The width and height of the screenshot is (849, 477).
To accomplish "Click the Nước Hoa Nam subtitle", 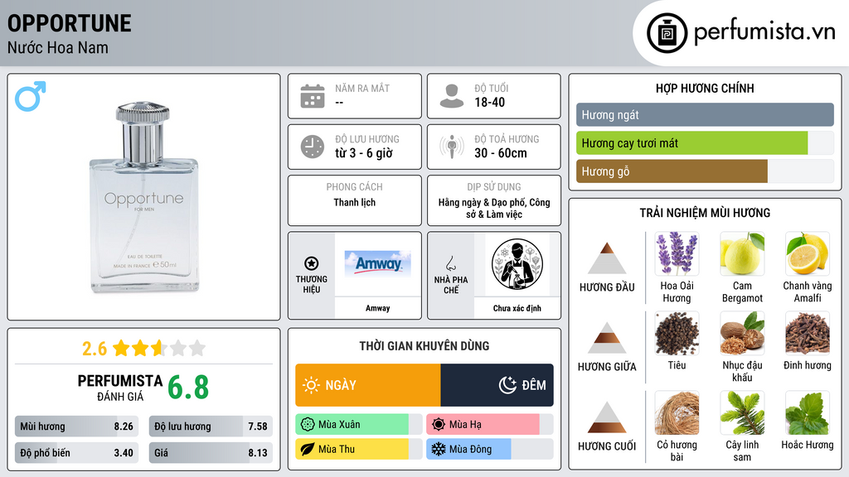I will click(x=58, y=47).
